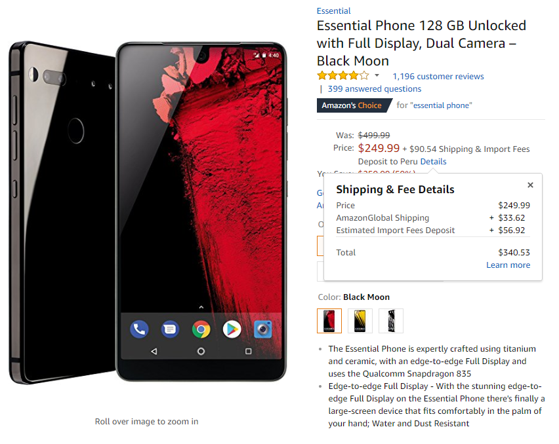Select the third white color swatch
Screen dimensions: 559x444
391,321
